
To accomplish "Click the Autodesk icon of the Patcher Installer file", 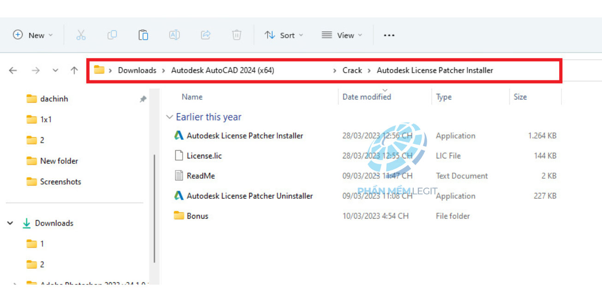I will tap(179, 136).
